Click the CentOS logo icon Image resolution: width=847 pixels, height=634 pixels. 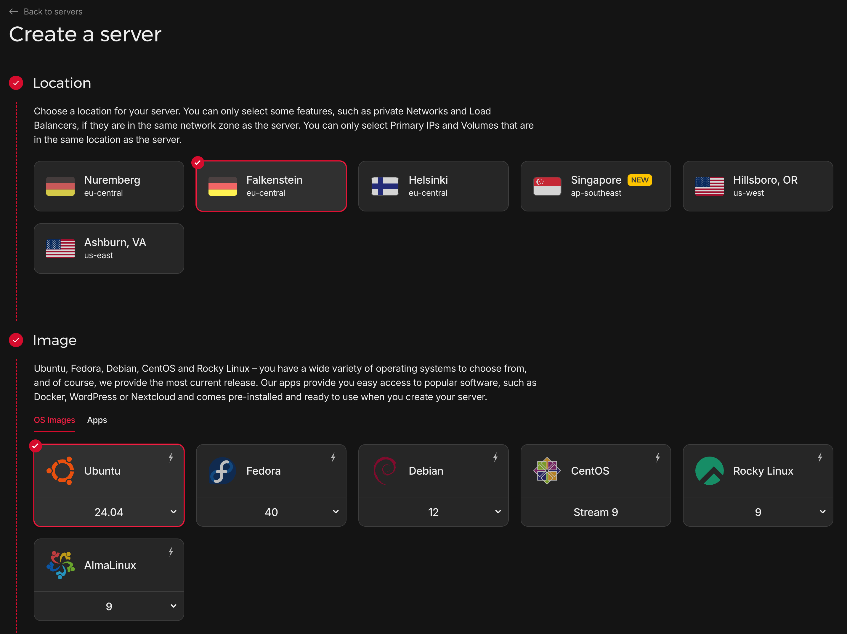point(547,471)
